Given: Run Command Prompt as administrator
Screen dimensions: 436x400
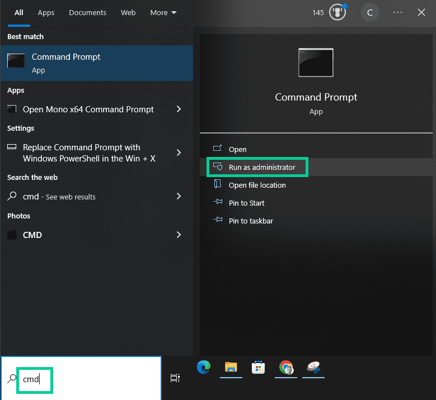Looking at the screenshot, I should click(x=261, y=167).
